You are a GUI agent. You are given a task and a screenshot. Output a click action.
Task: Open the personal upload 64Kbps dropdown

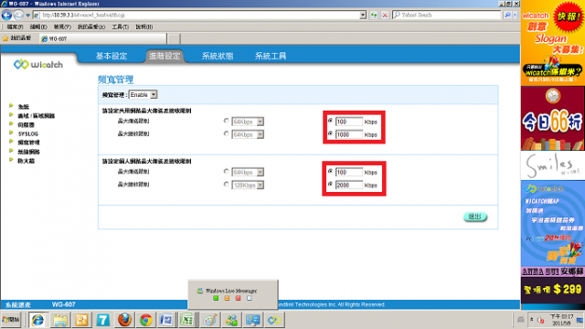[248, 173]
